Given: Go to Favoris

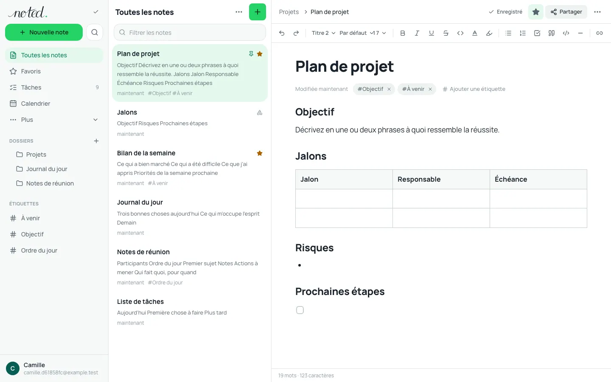Looking at the screenshot, I should tap(54, 71).
